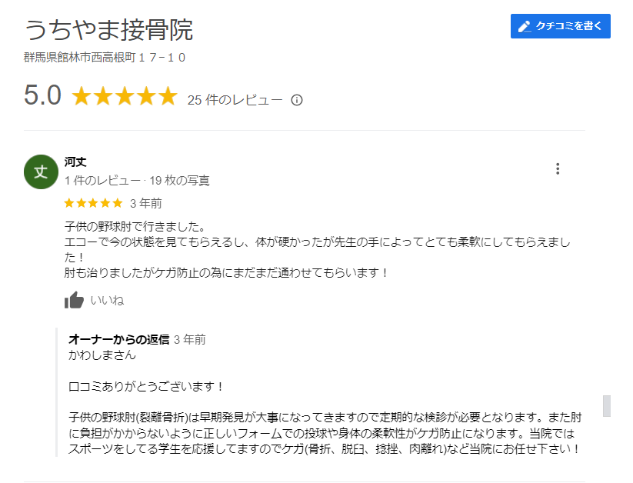Click the page scrollbar thumb

coord(606,405)
